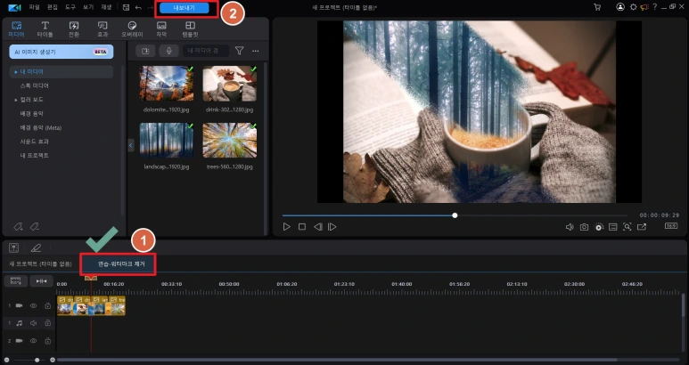
Task: Collapse the media sidebar with the arrow handle
Action: [130, 145]
